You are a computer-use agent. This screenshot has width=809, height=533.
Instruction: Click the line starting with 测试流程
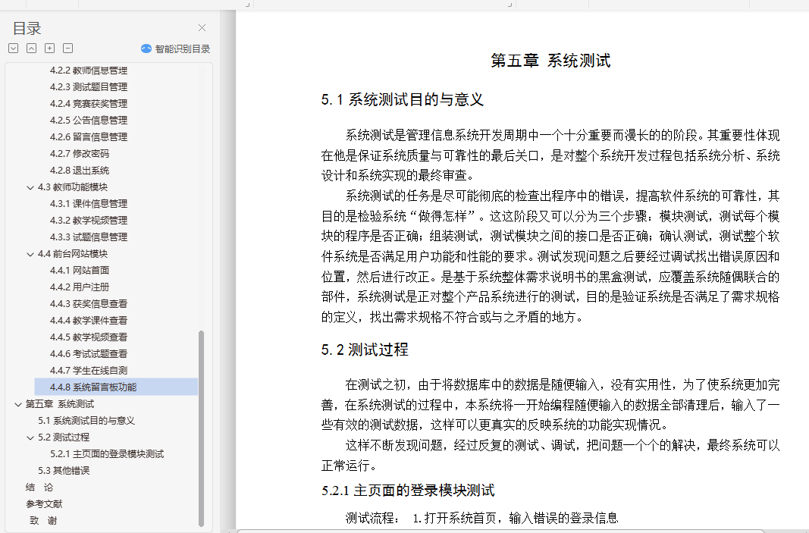(x=481, y=518)
